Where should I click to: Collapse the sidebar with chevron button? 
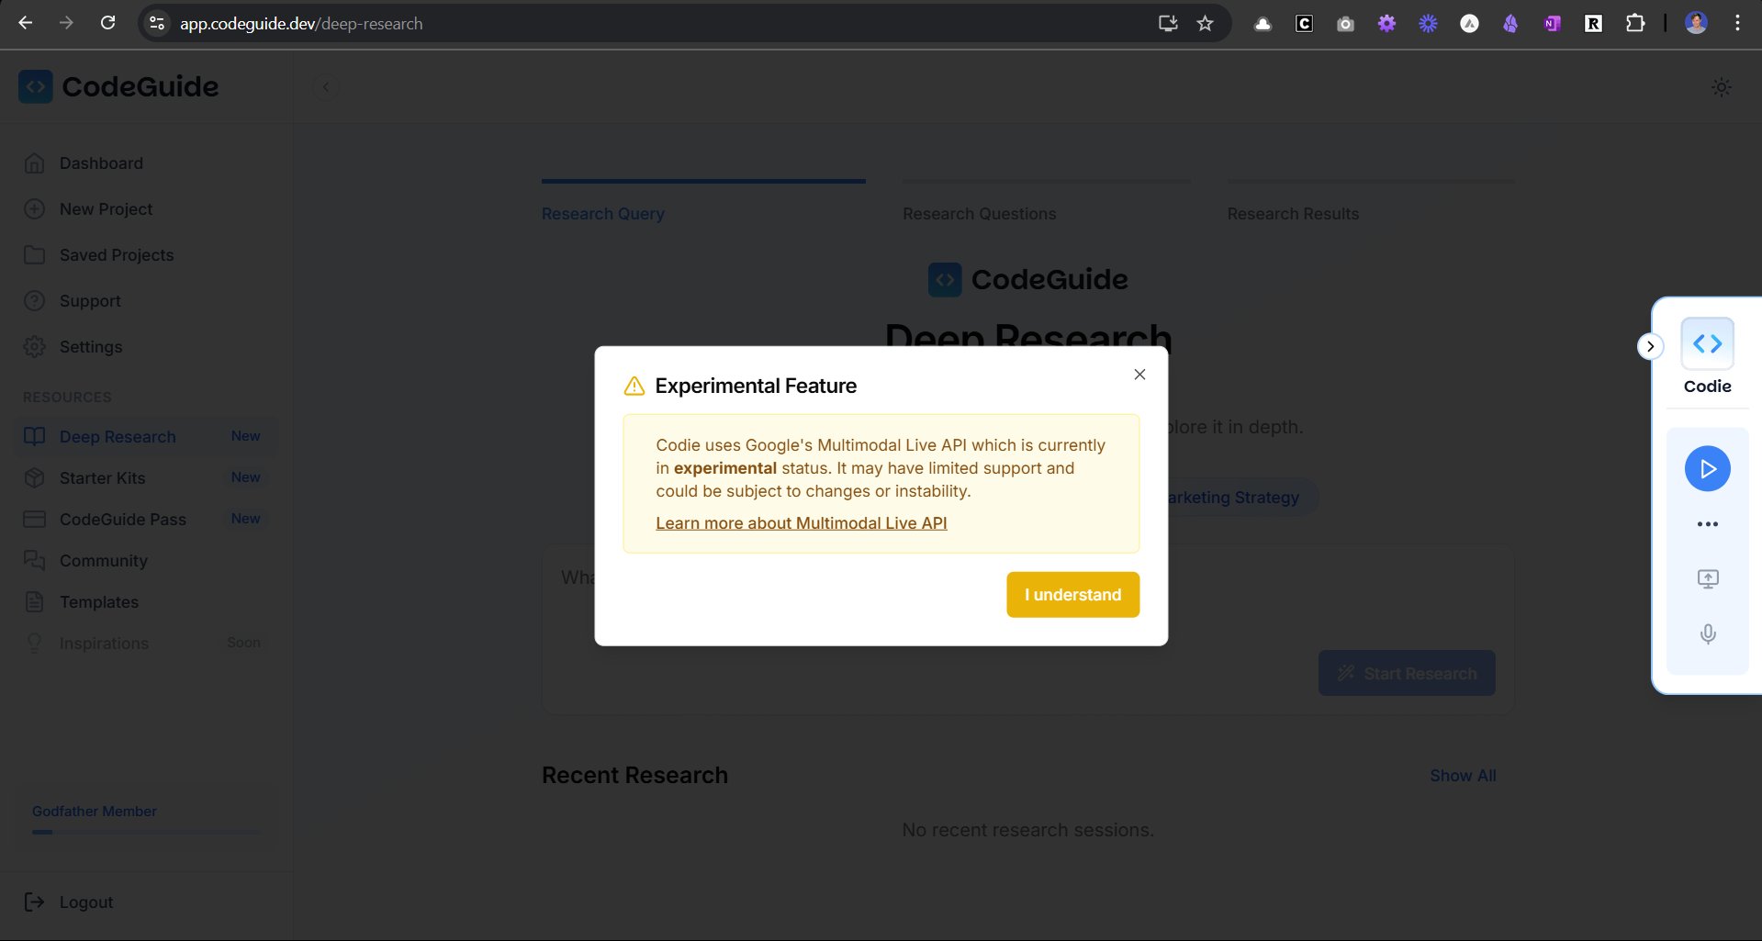click(x=326, y=87)
